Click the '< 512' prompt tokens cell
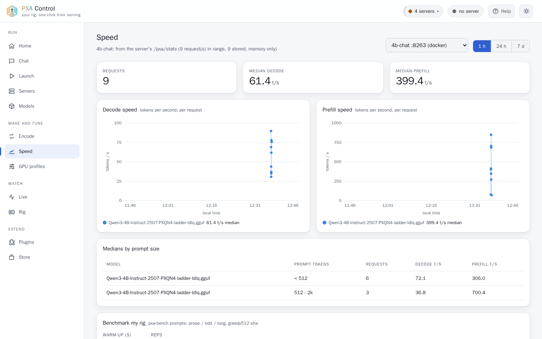Viewport: 542px width, 339px height. pyautogui.click(x=301, y=278)
